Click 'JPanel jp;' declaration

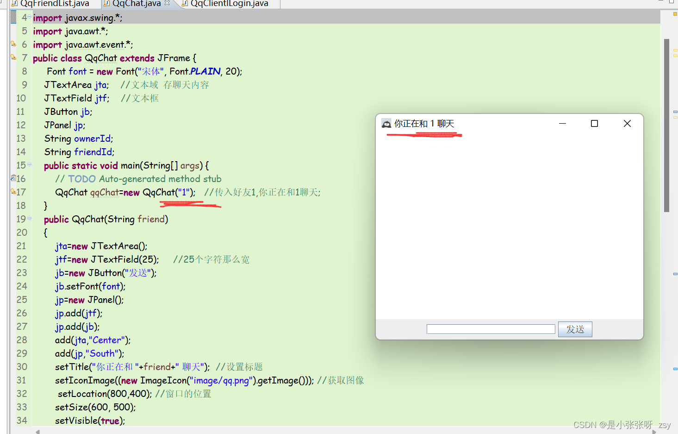(x=65, y=125)
